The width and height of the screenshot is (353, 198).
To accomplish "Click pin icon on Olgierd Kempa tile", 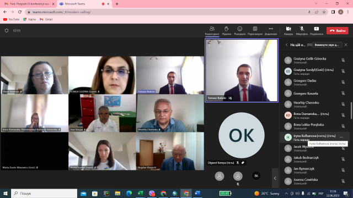I will tap(243, 163).
